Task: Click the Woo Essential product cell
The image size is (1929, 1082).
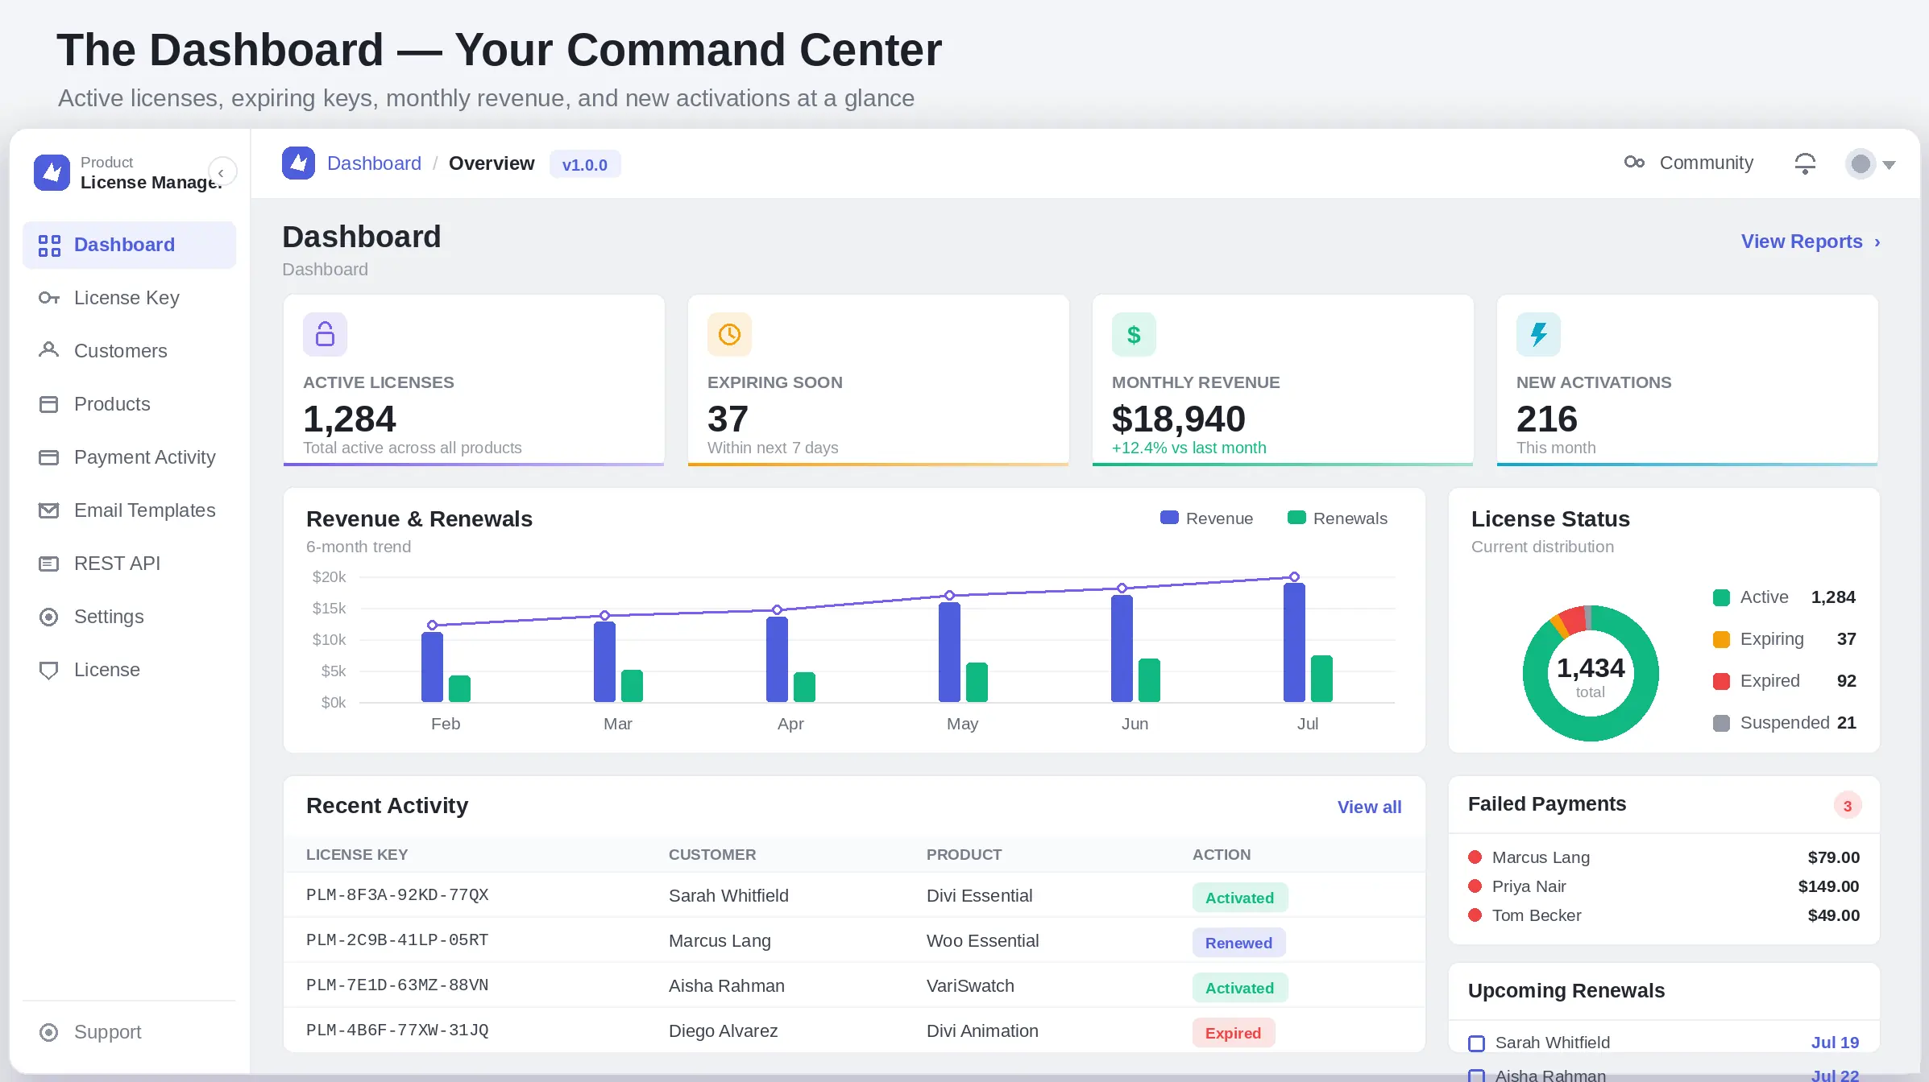Action: pyautogui.click(x=982, y=941)
